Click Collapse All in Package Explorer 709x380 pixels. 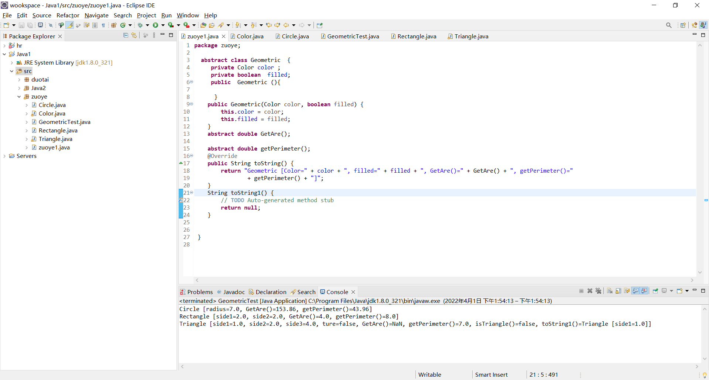click(126, 35)
